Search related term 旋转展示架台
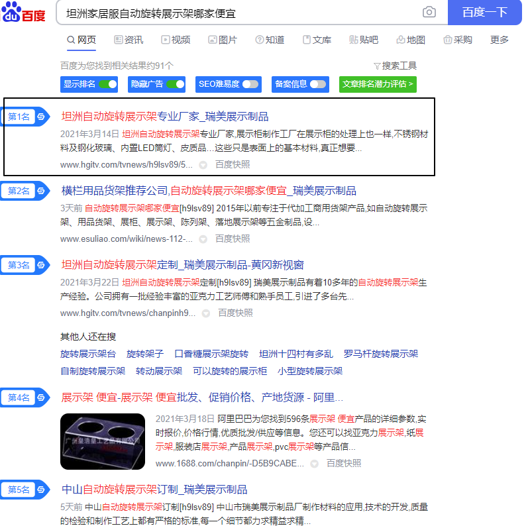Screen dimensions: 530x530 [88, 354]
